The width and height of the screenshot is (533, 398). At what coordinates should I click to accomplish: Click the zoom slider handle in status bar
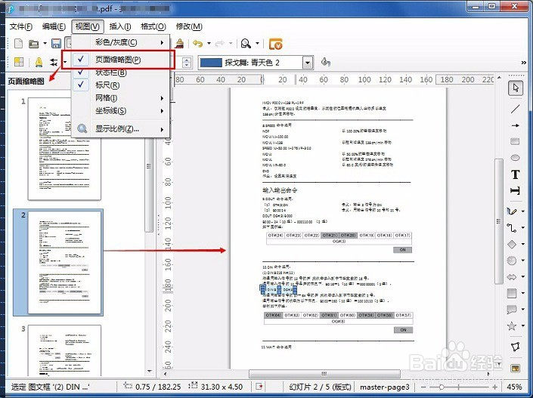click(442, 387)
